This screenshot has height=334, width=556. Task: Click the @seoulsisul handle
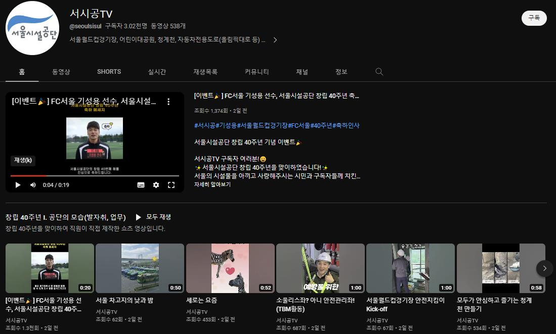[x=85, y=26]
